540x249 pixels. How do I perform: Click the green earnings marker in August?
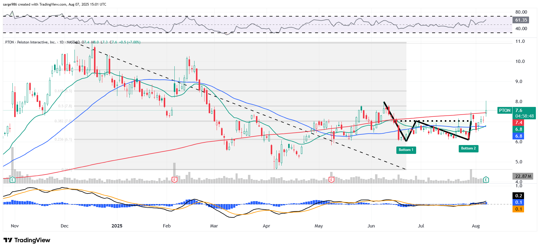[x=486, y=180]
